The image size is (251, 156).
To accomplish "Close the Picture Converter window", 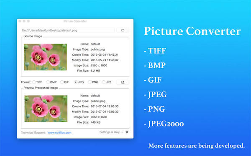I will [20, 21].
